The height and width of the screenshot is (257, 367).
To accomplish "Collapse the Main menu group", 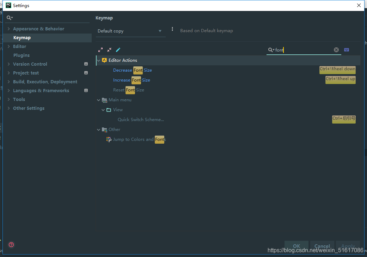I will [99, 100].
